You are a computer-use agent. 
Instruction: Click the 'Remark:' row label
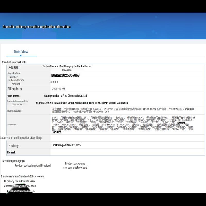pyautogui.click(x=12, y=152)
